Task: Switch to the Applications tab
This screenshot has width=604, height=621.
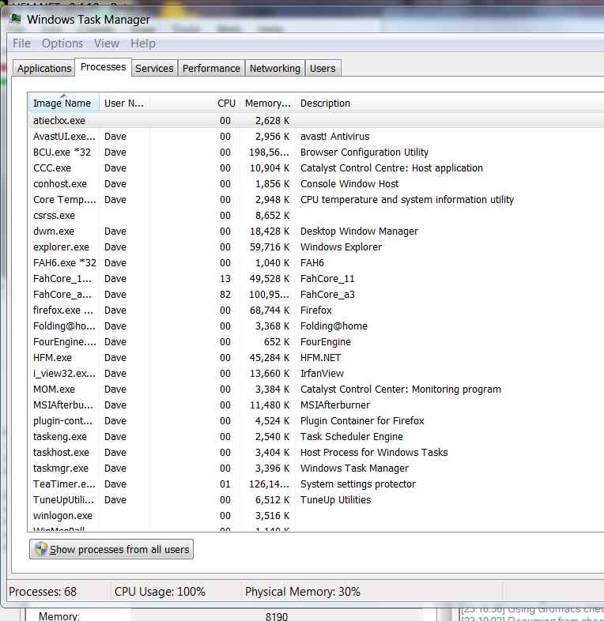Action: [x=44, y=69]
